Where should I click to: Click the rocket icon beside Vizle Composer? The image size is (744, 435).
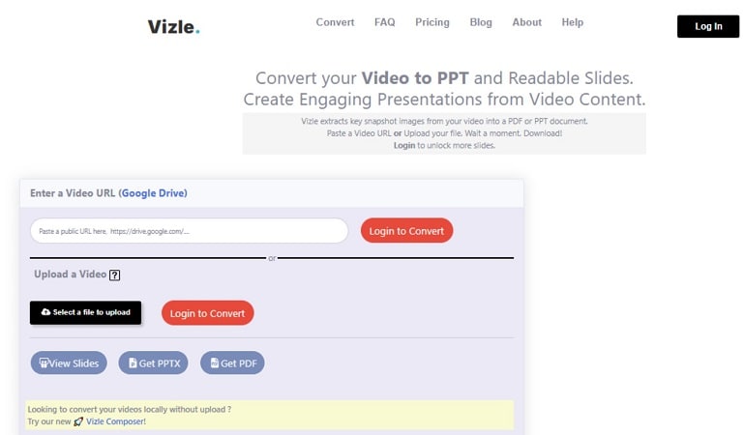[x=78, y=422]
